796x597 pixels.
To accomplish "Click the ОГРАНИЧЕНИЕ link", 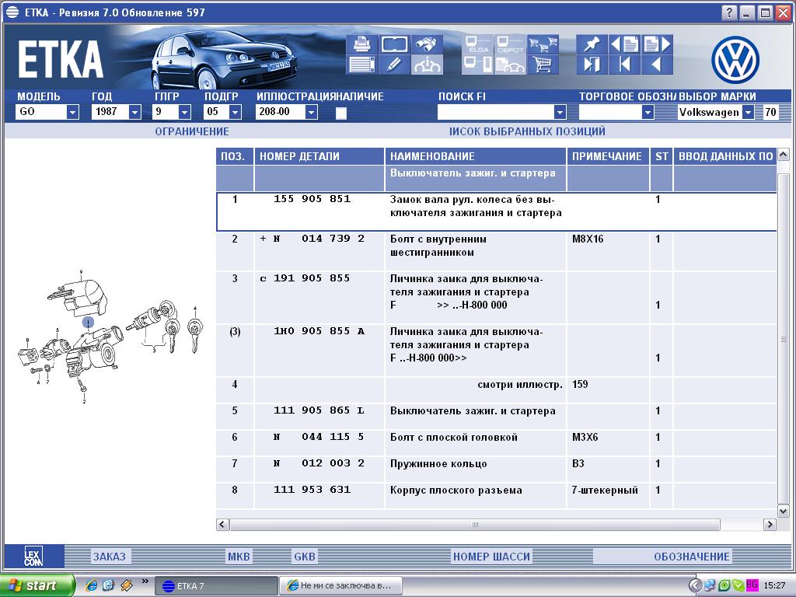I will [x=192, y=131].
